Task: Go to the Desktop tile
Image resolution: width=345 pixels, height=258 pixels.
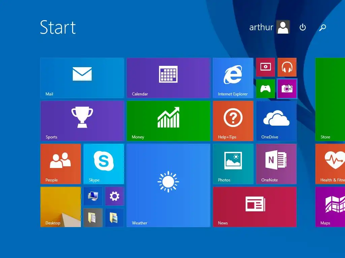Action: coord(61,207)
